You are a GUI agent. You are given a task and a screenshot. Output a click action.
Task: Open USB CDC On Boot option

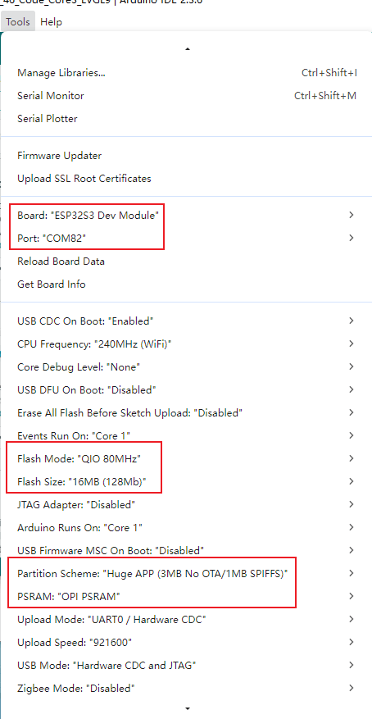pos(187,321)
